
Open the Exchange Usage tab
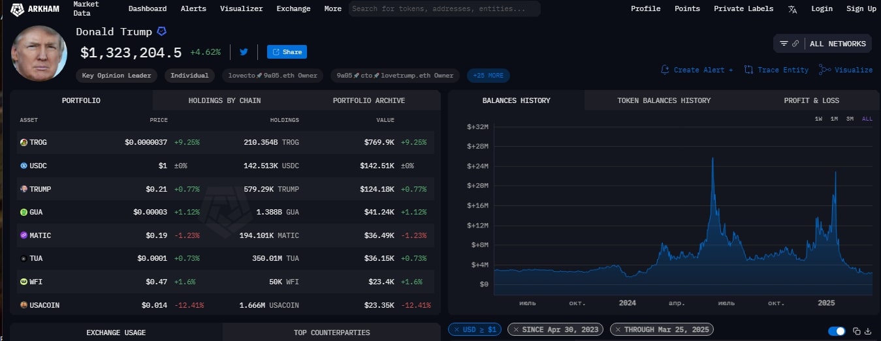(116, 333)
